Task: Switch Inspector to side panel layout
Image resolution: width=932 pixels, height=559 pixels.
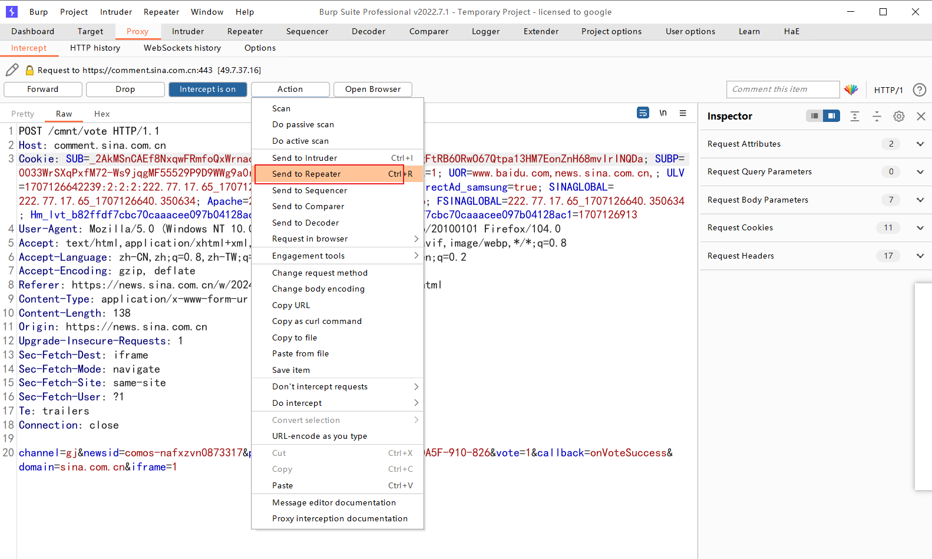Action: pos(831,116)
